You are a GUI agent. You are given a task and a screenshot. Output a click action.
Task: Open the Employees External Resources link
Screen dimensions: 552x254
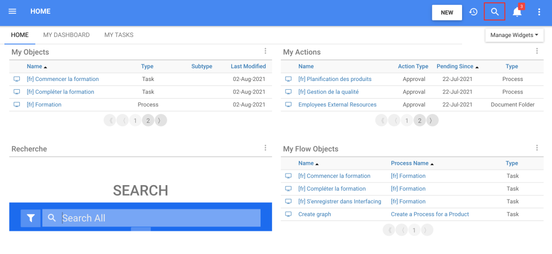(x=337, y=105)
